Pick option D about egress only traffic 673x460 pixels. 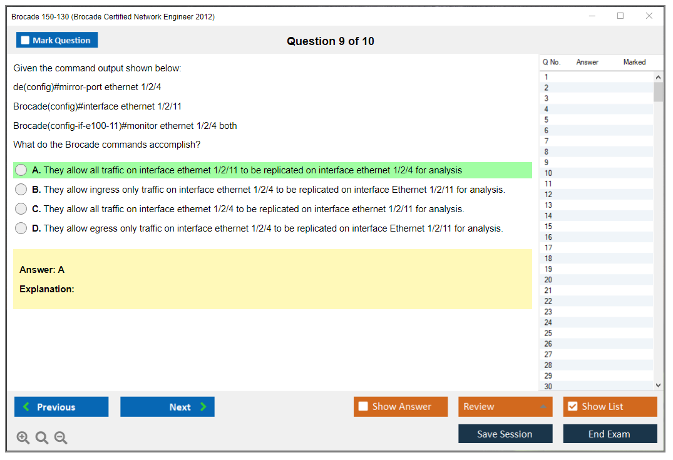(x=21, y=228)
